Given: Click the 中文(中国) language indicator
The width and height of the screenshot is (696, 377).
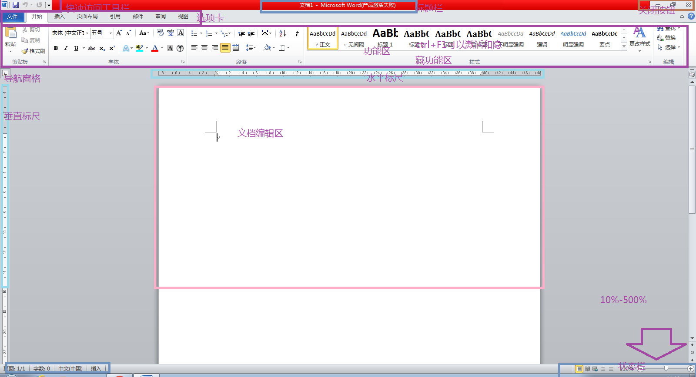Looking at the screenshot, I should tap(70, 369).
